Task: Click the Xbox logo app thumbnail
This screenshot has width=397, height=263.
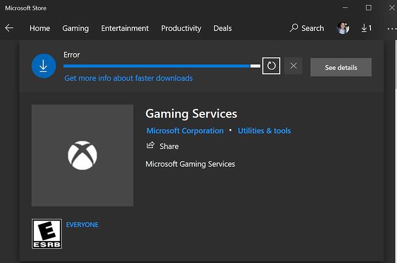Action: [x=82, y=155]
